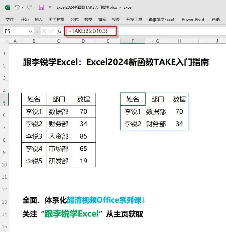Image resolution: width=226 pixels, height=232 pixels.
Task: Open the Undo history dropdown arrow
Action: (x=23, y=7)
